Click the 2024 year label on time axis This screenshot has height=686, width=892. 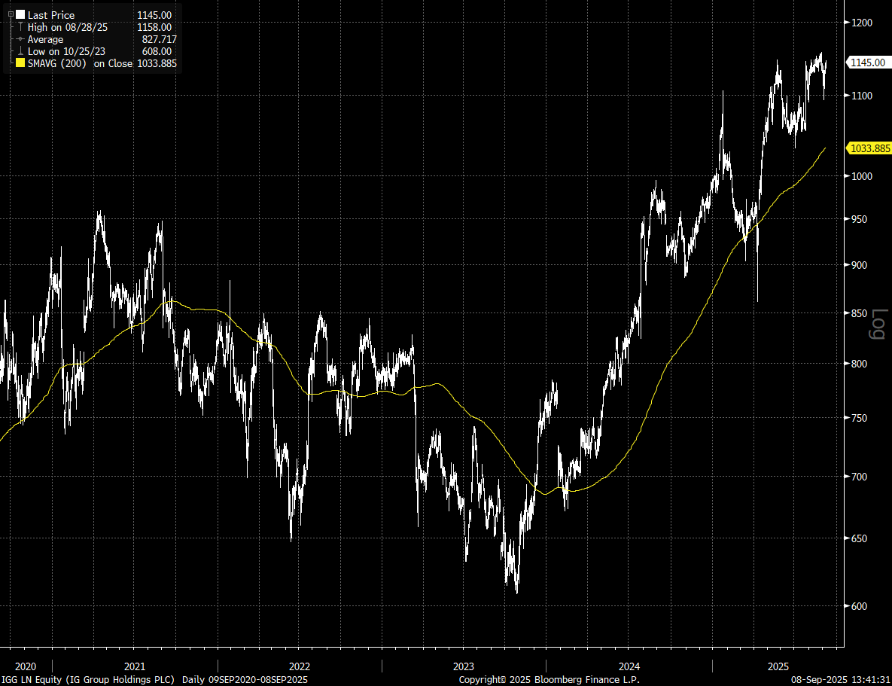[x=629, y=666]
